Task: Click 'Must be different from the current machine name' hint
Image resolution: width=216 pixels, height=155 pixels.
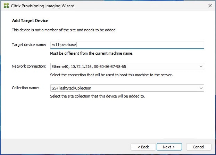Action: [92, 53]
